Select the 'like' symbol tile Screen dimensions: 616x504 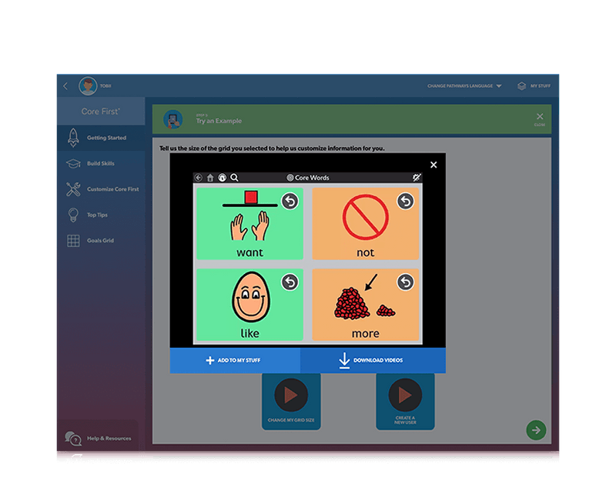pos(249,305)
